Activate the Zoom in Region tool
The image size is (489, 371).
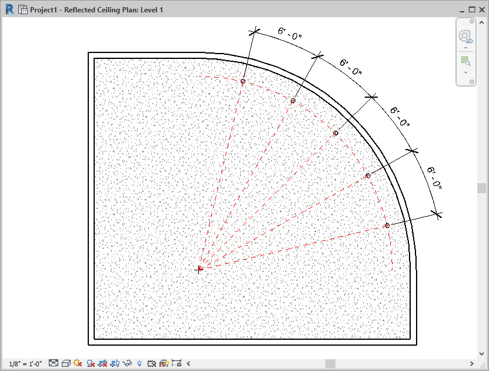(x=465, y=61)
